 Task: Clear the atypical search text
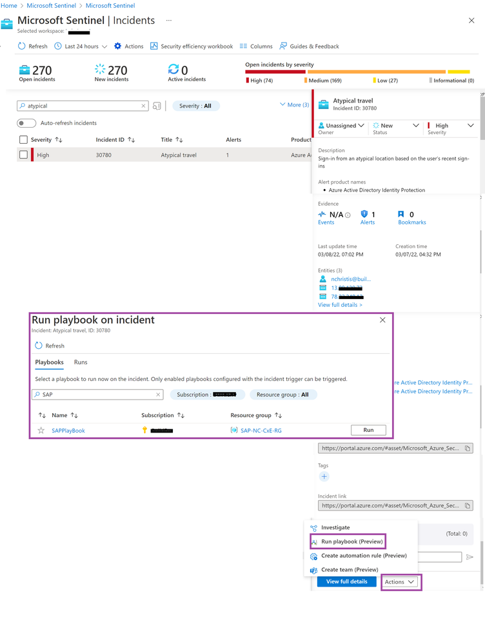(143, 106)
